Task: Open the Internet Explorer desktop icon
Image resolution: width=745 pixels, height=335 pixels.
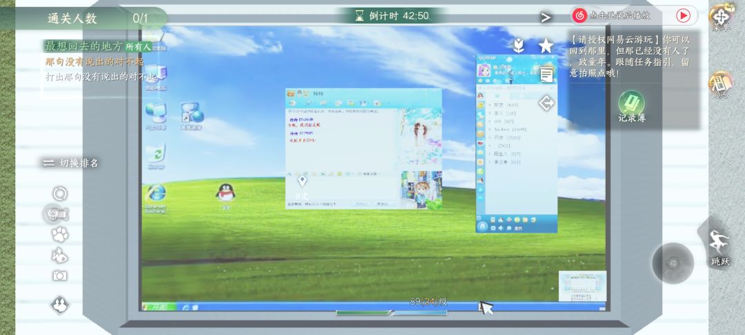Action: 157,198
